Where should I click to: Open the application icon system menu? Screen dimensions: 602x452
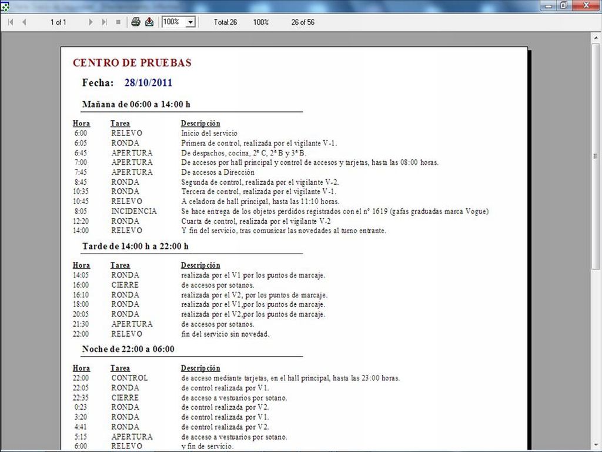(x=5, y=5)
